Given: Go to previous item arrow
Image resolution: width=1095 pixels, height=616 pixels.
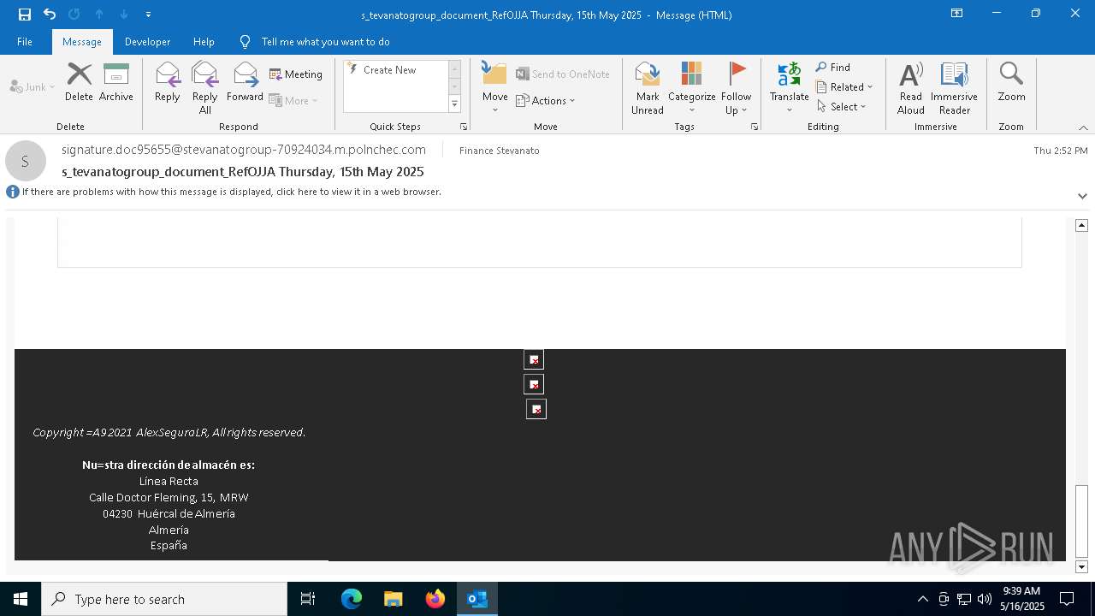Looking at the screenshot, I should point(99,15).
